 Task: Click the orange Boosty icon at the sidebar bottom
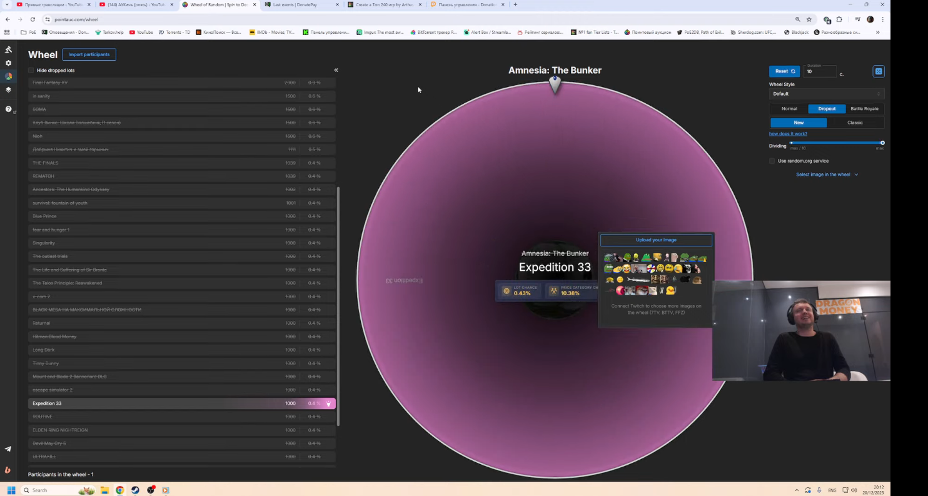pyautogui.click(x=8, y=470)
